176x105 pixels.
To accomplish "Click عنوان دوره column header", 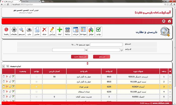I will click(138, 71).
